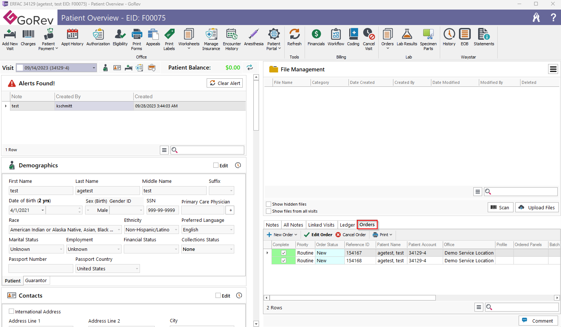Open Ethnicity dropdown
The width and height of the screenshot is (561, 327).
(176, 230)
